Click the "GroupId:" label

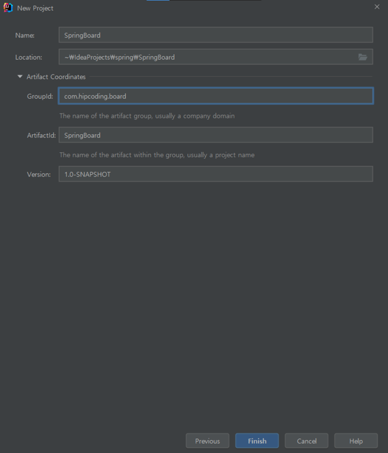(40, 96)
